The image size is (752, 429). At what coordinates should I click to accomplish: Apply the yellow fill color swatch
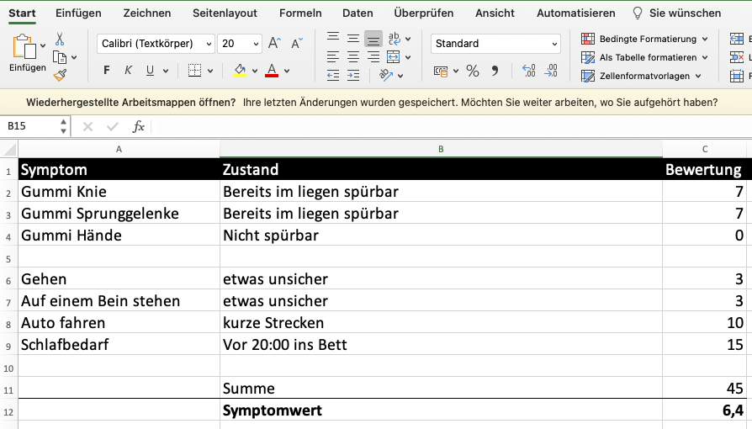pos(239,71)
